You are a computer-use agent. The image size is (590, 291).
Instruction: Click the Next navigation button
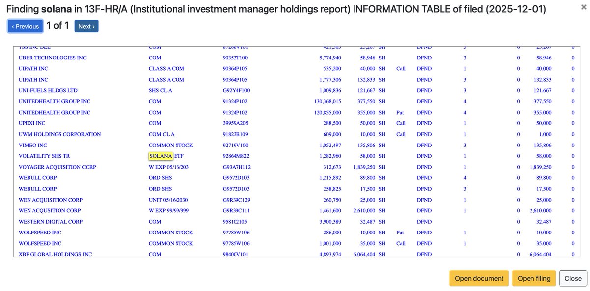click(x=86, y=26)
